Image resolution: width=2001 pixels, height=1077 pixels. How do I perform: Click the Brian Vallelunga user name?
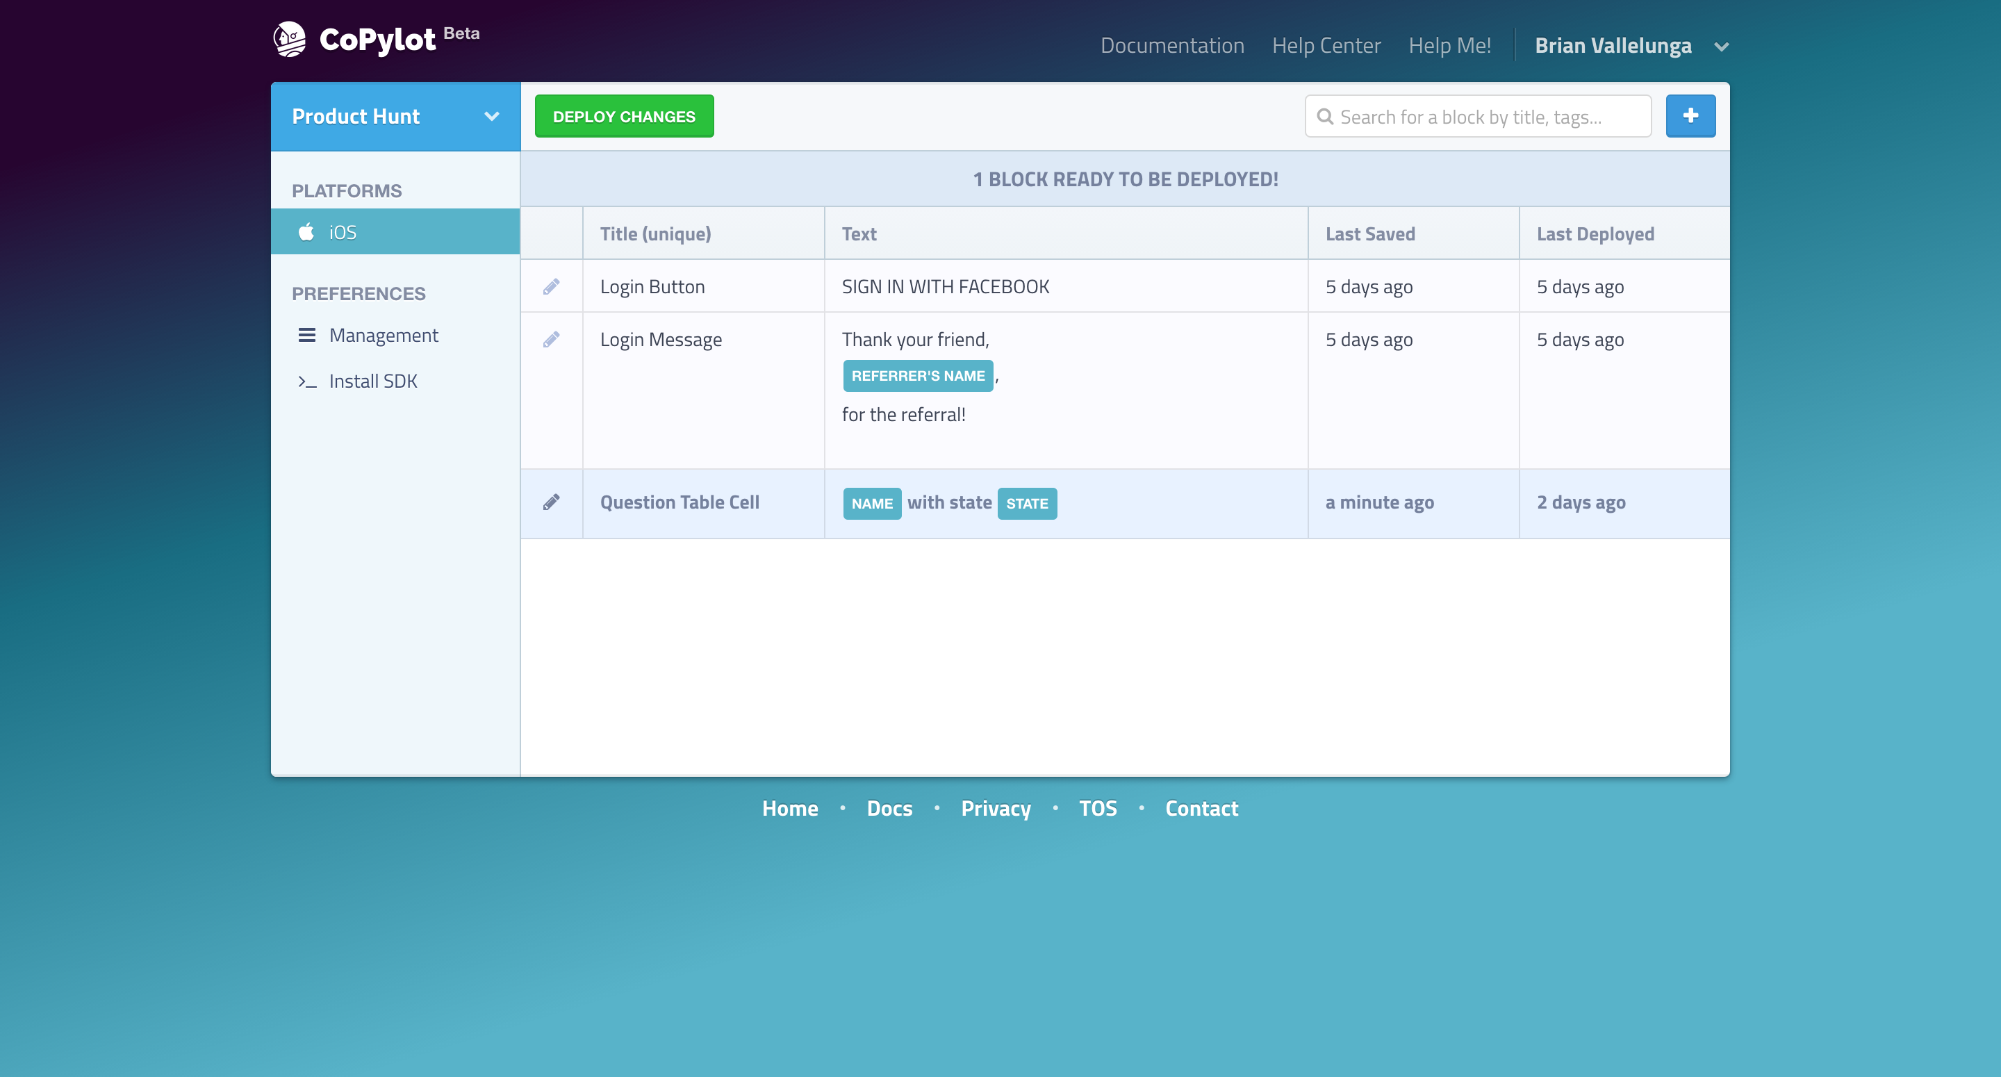(x=1613, y=46)
